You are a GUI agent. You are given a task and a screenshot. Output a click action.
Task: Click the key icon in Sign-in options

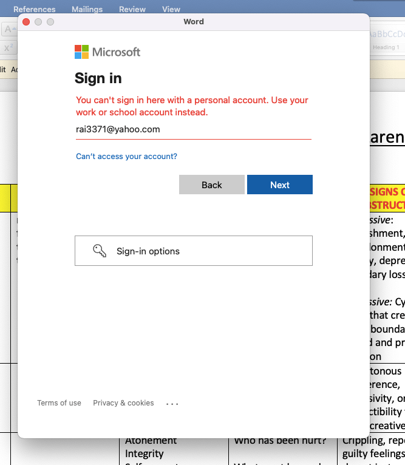(100, 251)
